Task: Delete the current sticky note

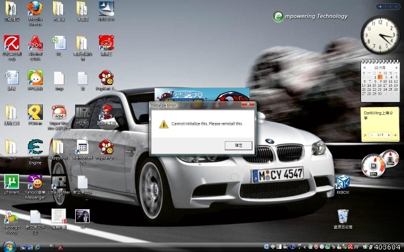Action: (365, 135)
